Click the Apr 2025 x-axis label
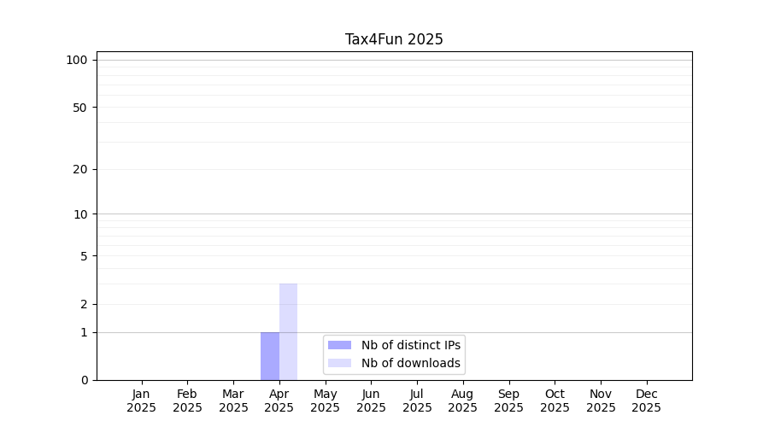The height and width of the screenshot is (427, 769). [x=279, y=401]
